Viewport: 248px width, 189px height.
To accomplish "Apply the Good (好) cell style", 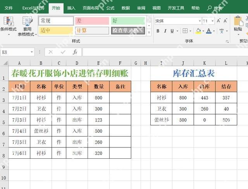I will (128, 21).
